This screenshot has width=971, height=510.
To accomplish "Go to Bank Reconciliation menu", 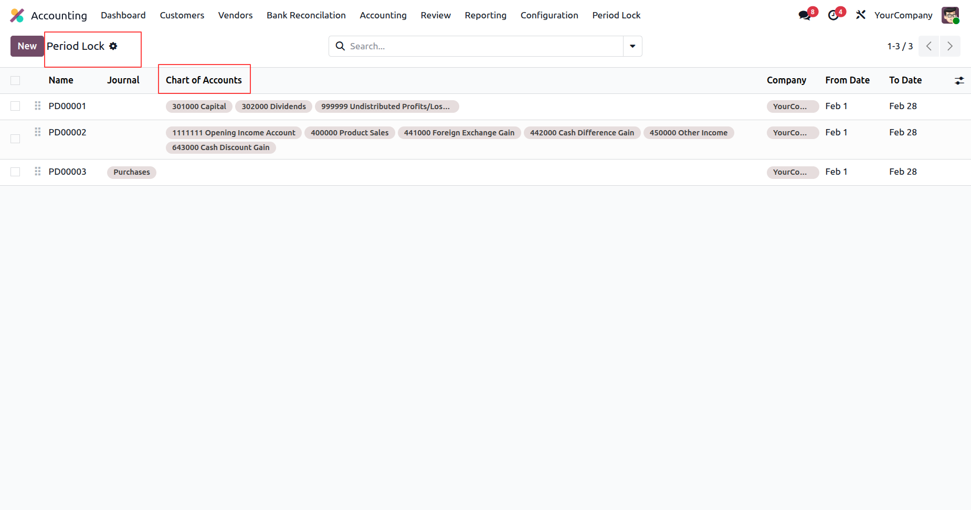I will pyautogui.click(x=306, y=15).
